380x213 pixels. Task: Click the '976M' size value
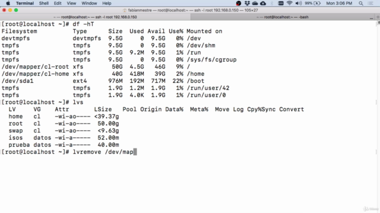(x=115, y=81)
